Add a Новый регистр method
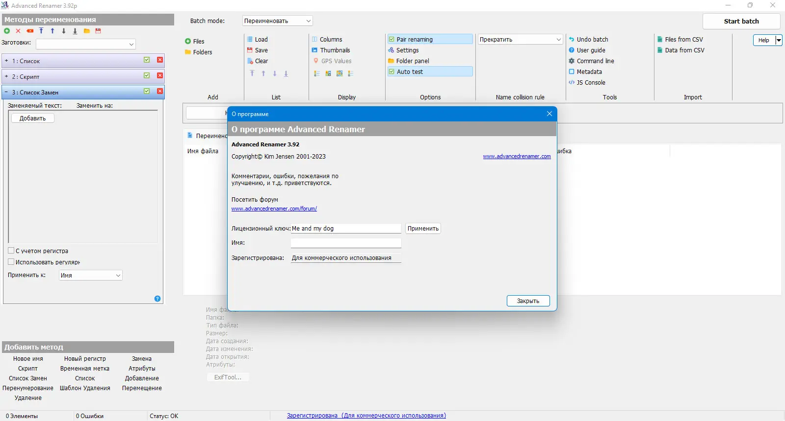This screenshot has height=421, width=785. pos(85,359)
